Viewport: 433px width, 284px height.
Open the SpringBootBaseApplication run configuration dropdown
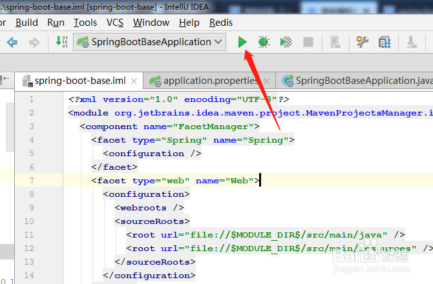click(x=149, y=42)
